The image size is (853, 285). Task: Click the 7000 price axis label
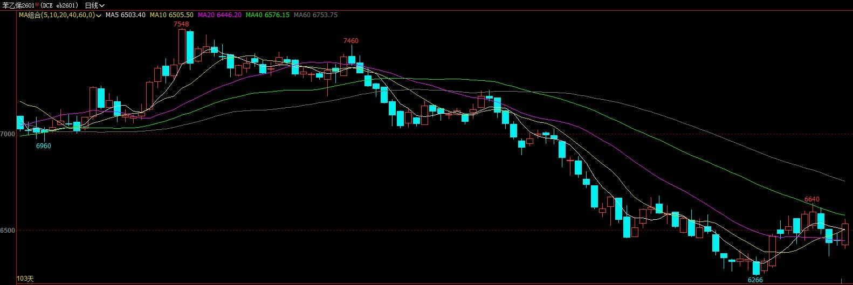coord(8,134)
